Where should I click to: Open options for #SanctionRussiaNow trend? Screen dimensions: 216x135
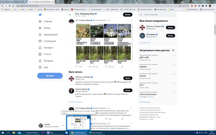click(174, 93)
